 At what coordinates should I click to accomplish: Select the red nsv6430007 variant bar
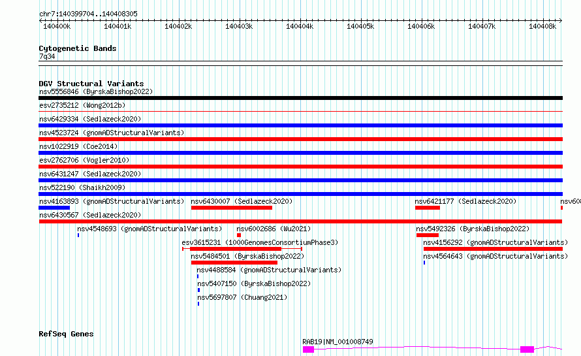tap(232, 208)
